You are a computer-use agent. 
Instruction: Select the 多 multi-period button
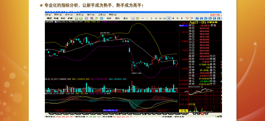182,18
